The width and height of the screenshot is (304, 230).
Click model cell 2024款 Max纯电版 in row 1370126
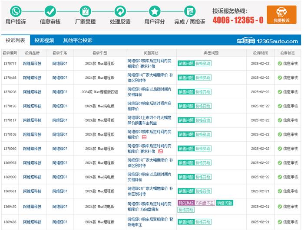[x=100, y=106]
